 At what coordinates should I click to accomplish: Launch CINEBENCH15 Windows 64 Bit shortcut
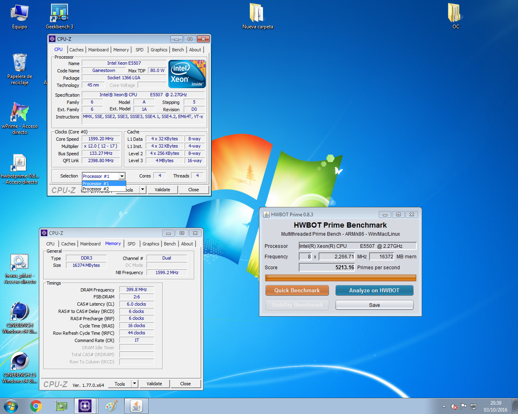click(x=19, y=368)
